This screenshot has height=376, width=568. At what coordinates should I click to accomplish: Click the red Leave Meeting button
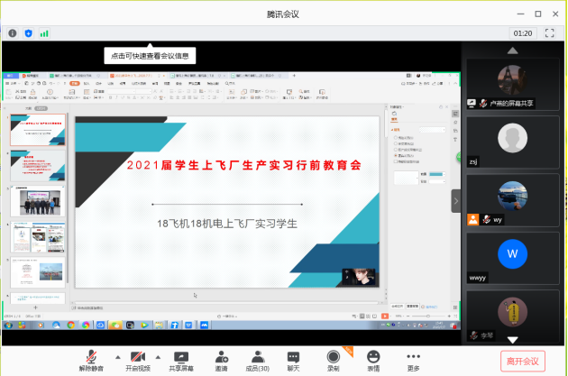pyautogui.click(x=522, y=361)
